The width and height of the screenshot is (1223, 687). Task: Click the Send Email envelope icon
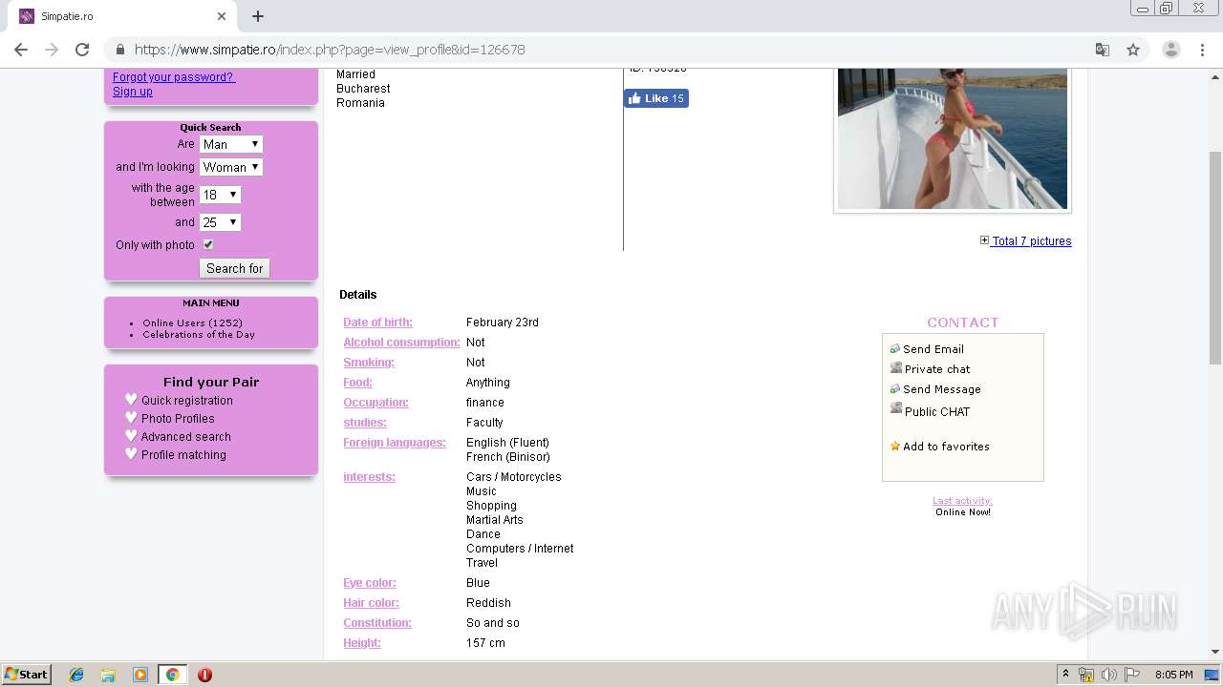[894, 348]
